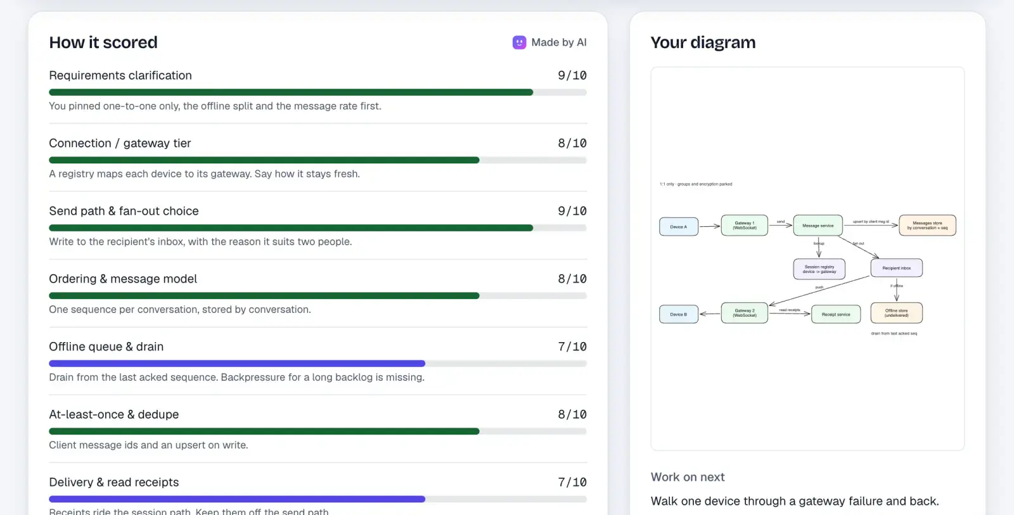Click the 'Made by AI' label text
Viewport: 1014px width, 515px height.
point(559,42)
